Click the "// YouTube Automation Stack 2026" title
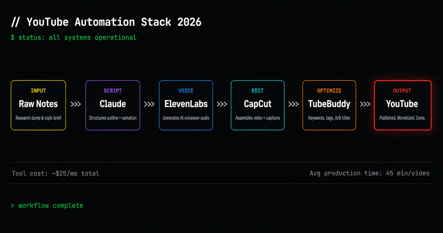Image resolution: width=443 pixels, height=233 pixels. [x=106, y=22]
